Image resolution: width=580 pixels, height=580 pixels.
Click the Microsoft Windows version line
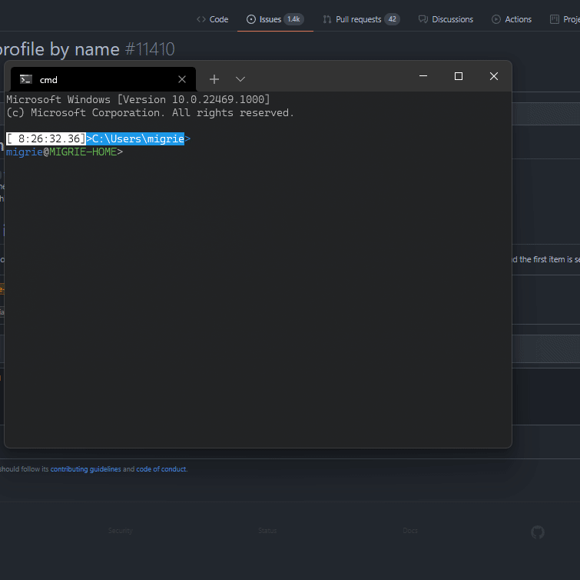[x=138, y=100]
